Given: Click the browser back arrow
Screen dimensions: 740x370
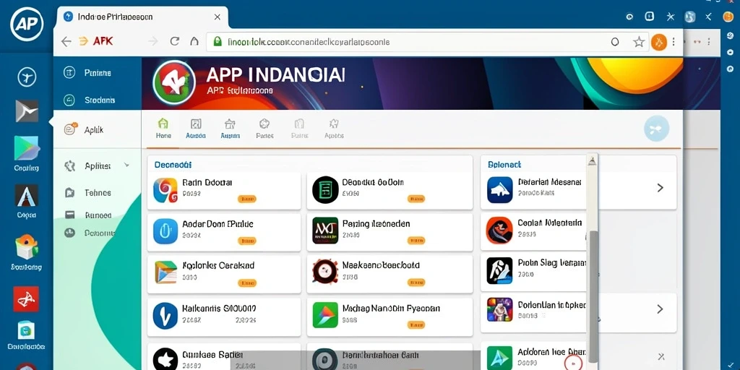Looking at the screenshot, I should click(x=66, y=41).
